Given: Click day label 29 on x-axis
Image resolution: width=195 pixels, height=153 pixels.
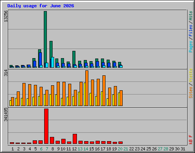Looking at the screenshot, I should pyautogui.click(x=171, y=149).
